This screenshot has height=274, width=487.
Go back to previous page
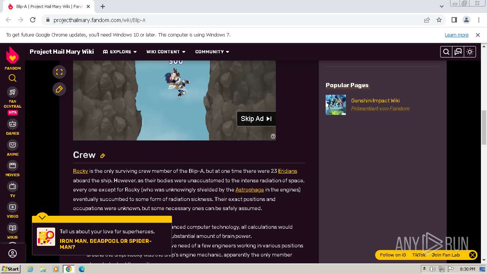(x=8, y=20)
